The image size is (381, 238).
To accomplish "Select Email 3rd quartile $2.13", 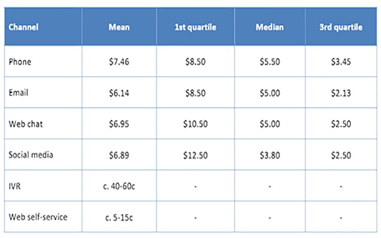I will (x=341, y=93).
